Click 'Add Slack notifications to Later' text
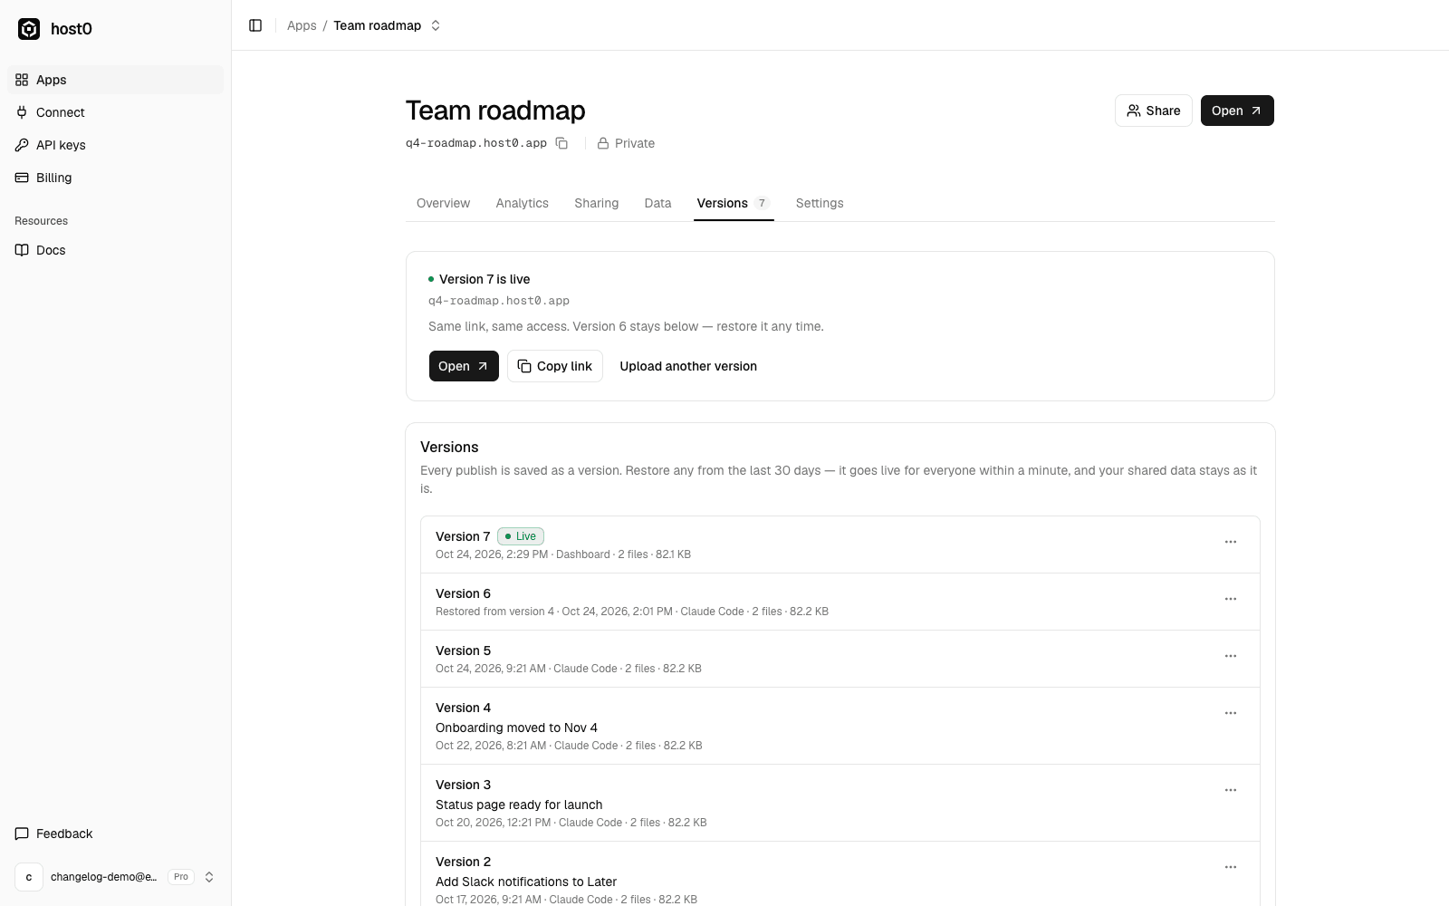Screen dimensions: 1449x906 [x=526, y=882]
